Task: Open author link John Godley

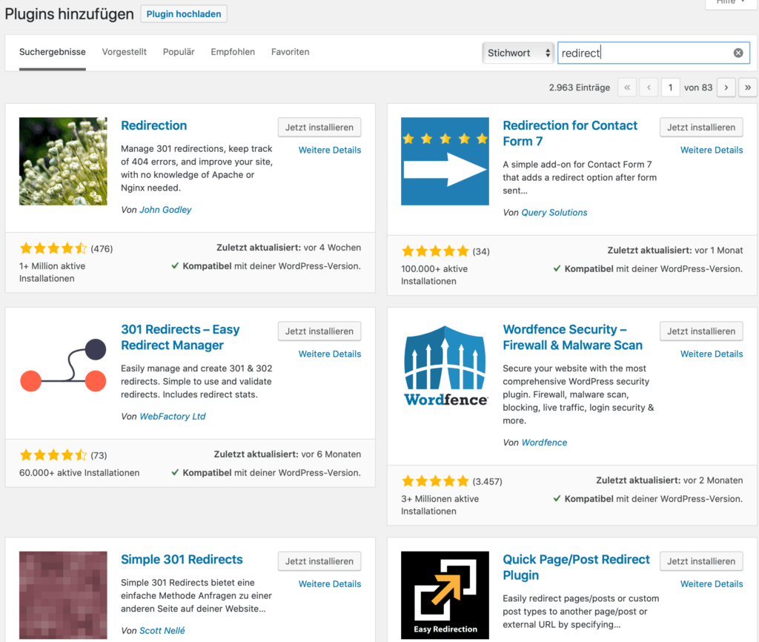Action: [165, 210]
